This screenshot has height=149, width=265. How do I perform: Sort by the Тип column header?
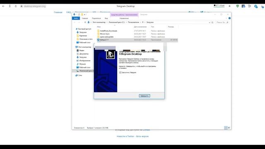tap(152, 26)
